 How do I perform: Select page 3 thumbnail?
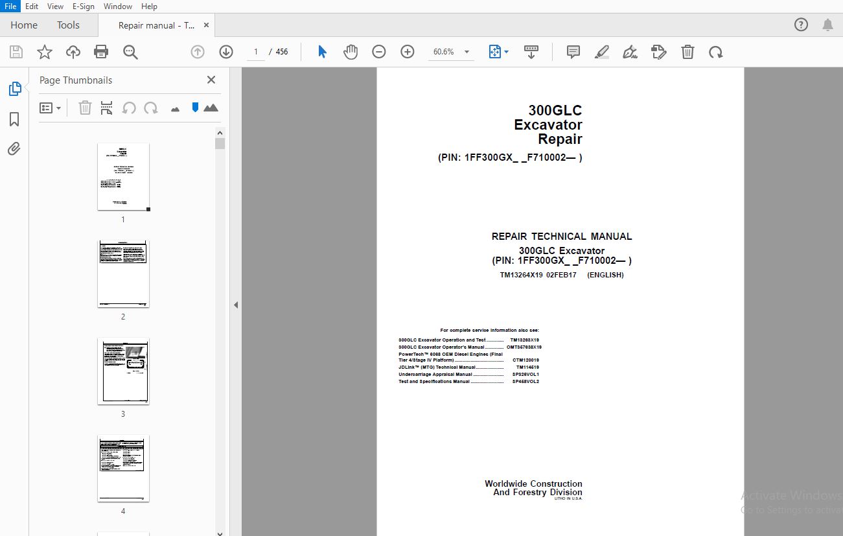[123, 371]
